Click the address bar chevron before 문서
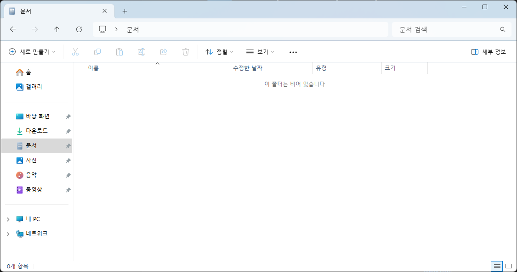This screenshot has height=272, width=517. coord(116,29)
